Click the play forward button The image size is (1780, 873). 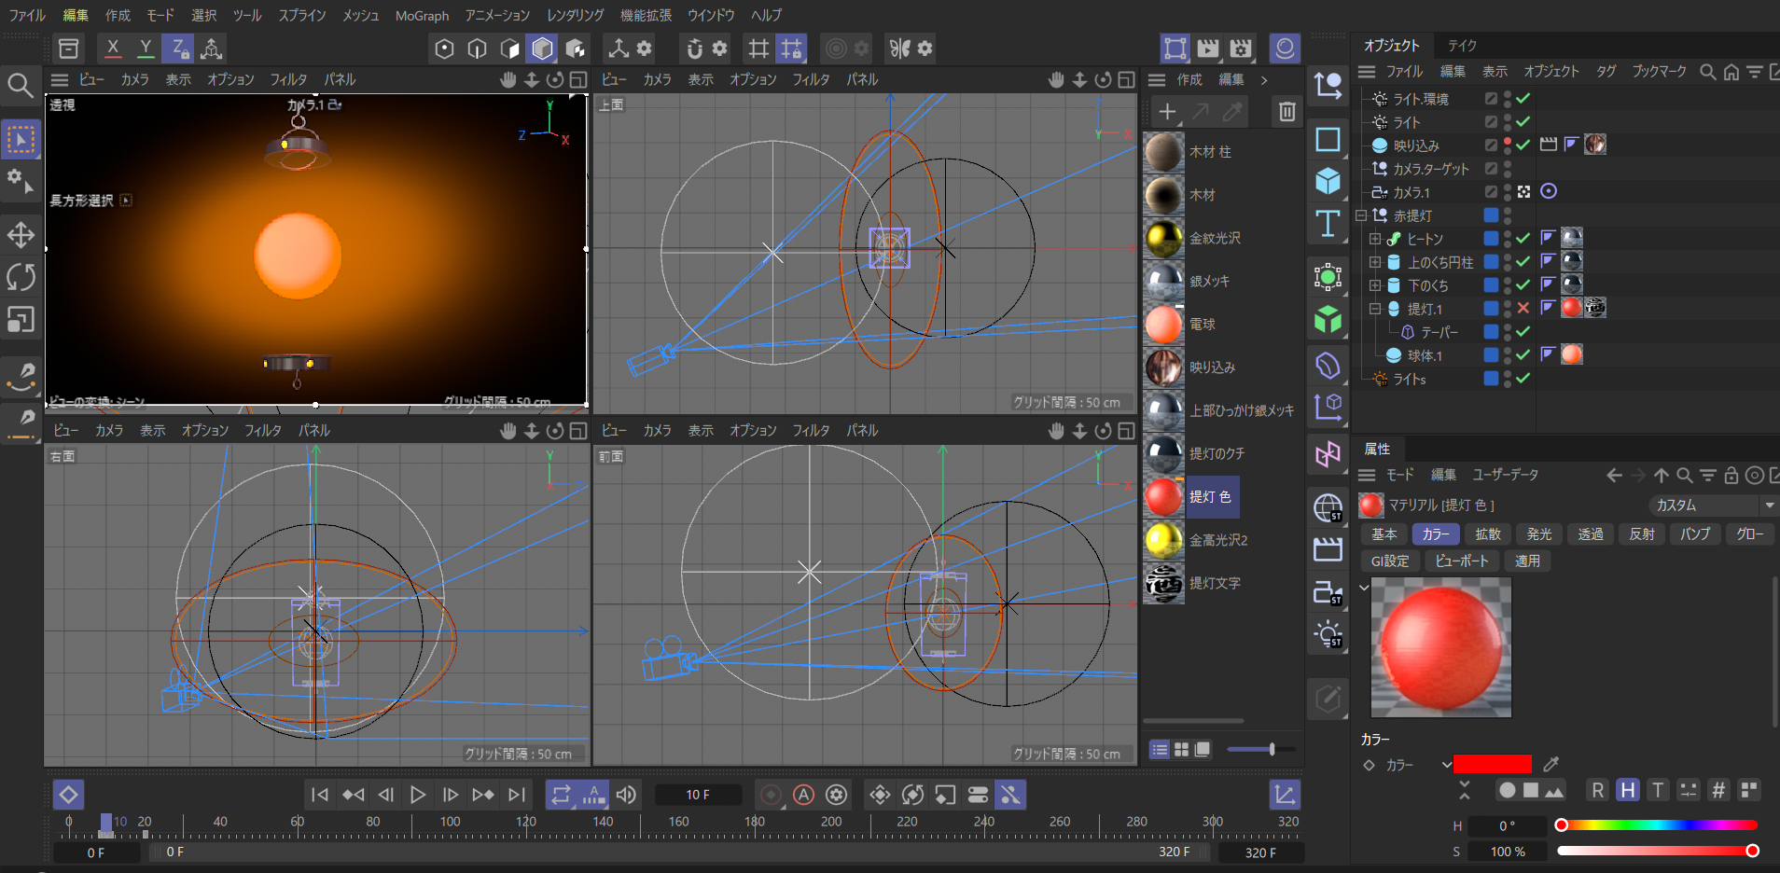pos(418,795)
